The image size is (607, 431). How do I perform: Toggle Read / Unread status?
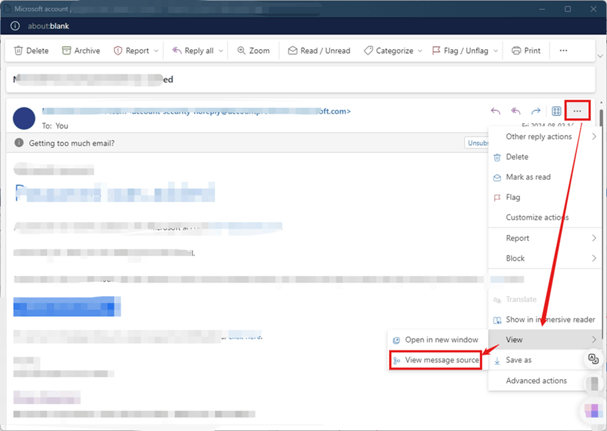[320, 51]
